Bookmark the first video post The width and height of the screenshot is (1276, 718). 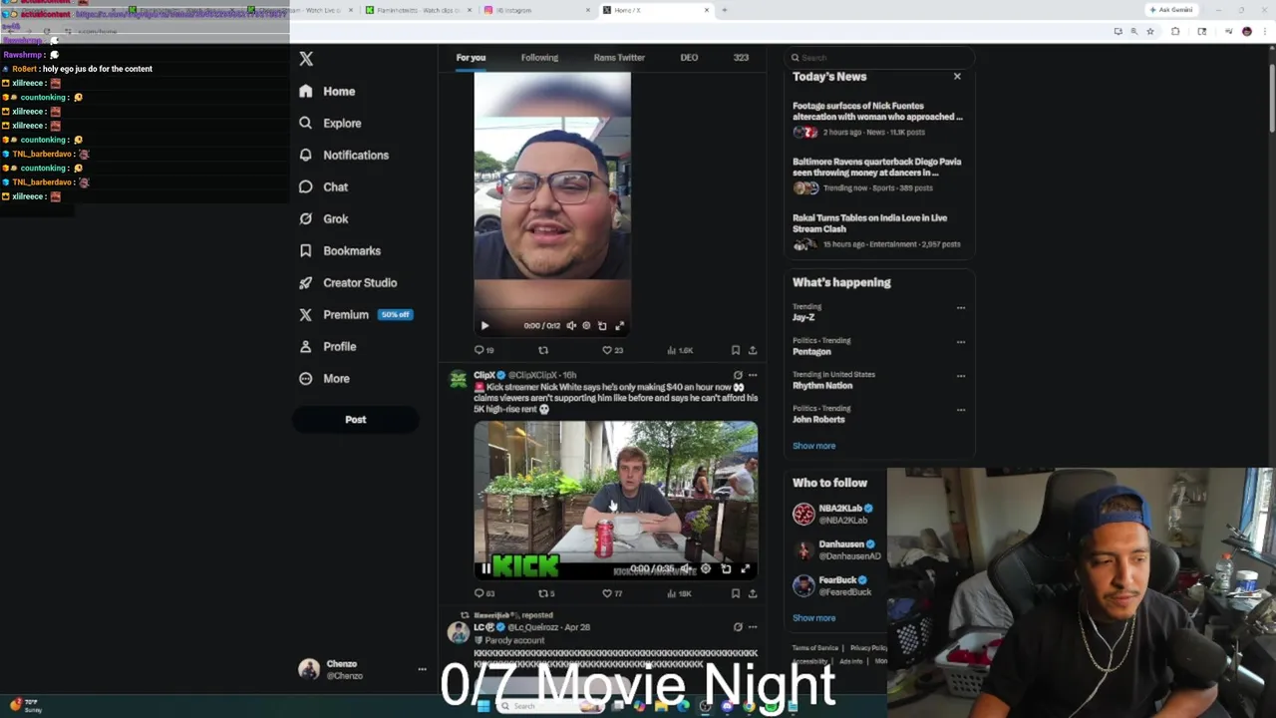[x=736, y=350]
